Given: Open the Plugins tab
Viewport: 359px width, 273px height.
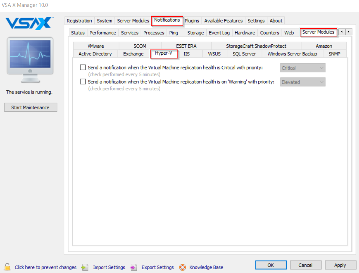Looking at the screenshot, I should (x=192, y=21).
